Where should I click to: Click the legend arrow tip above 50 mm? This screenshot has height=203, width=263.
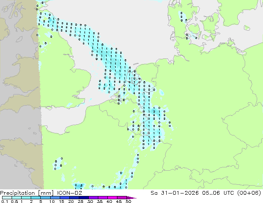point(131,198)
